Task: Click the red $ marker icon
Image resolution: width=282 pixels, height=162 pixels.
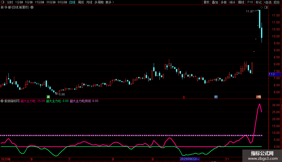Action: pos(184,97)
